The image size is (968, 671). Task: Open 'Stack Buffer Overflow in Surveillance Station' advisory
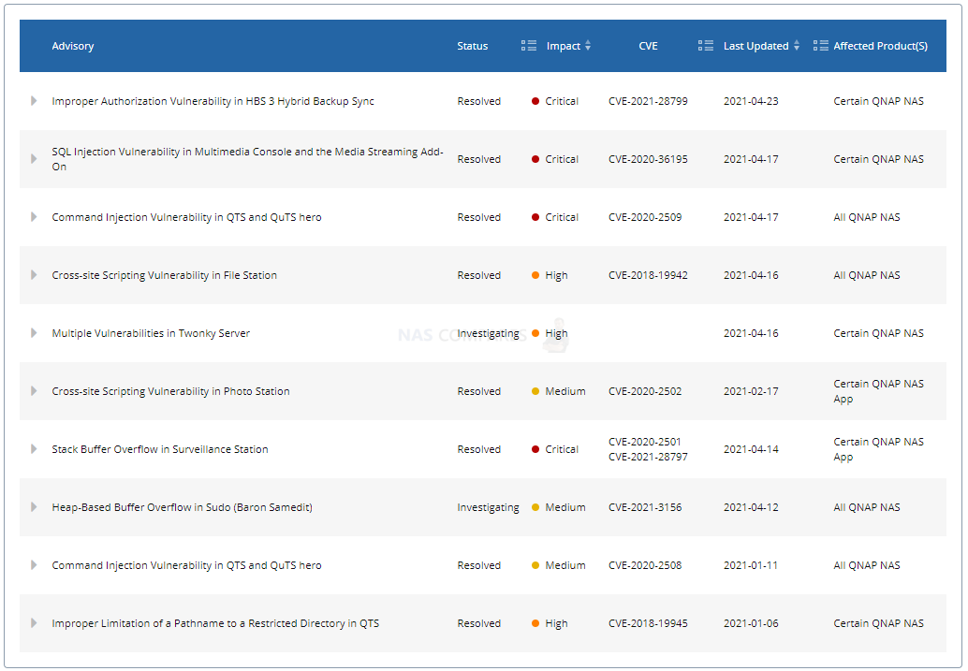pos(160,449)
